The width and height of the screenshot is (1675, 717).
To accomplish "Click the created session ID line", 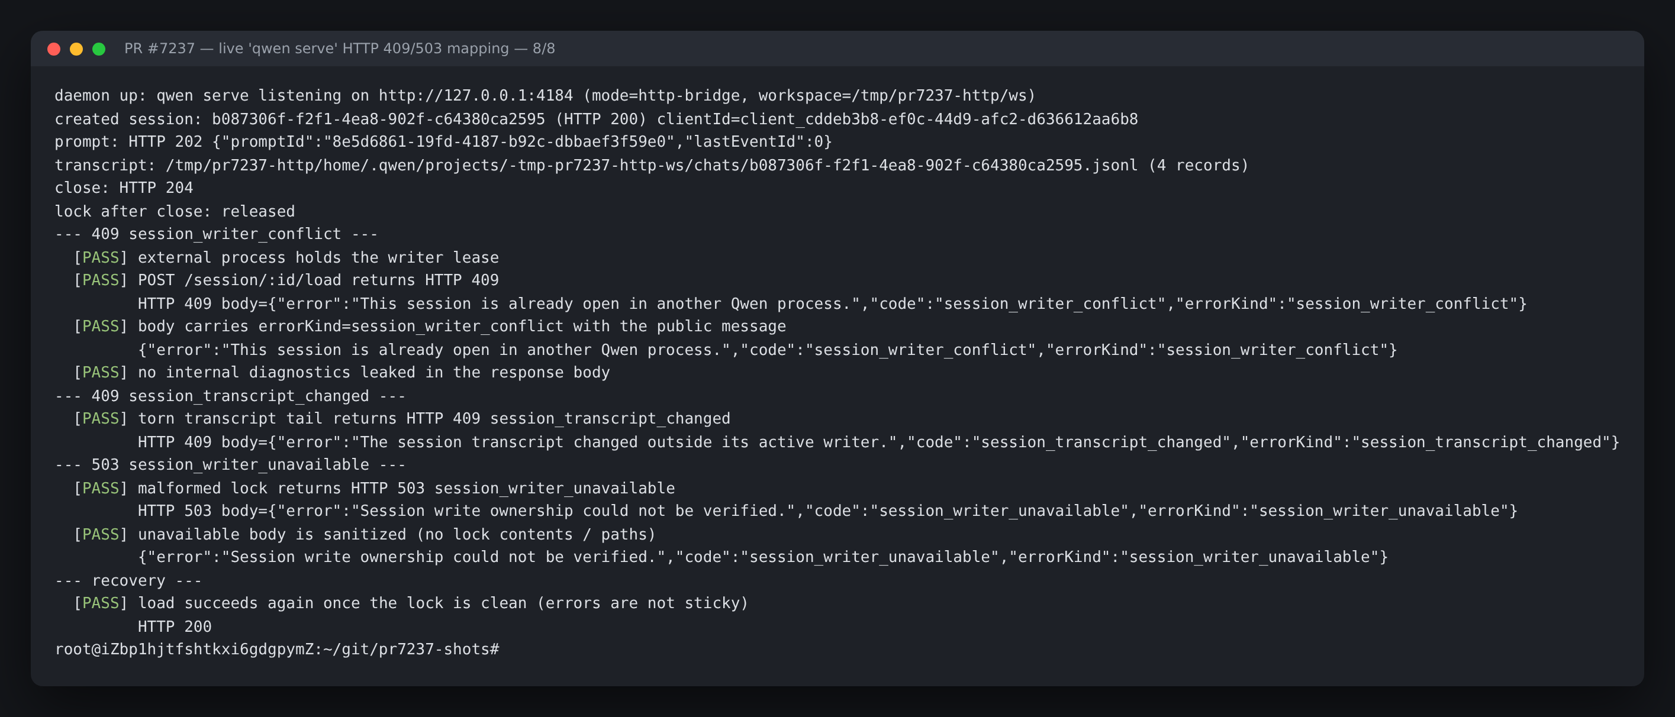I will (595, 119).
